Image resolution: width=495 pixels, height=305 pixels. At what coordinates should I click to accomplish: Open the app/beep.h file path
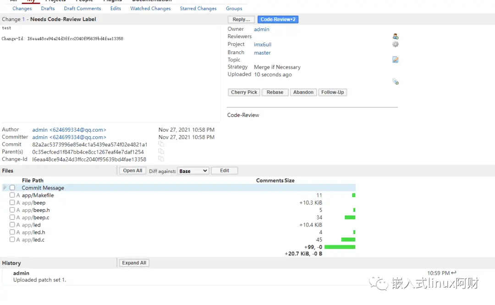pyautogui.click(x=36, y=210)
